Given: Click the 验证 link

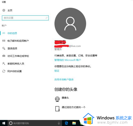Looking at the screenshot, I should click(x=57, y=71).
